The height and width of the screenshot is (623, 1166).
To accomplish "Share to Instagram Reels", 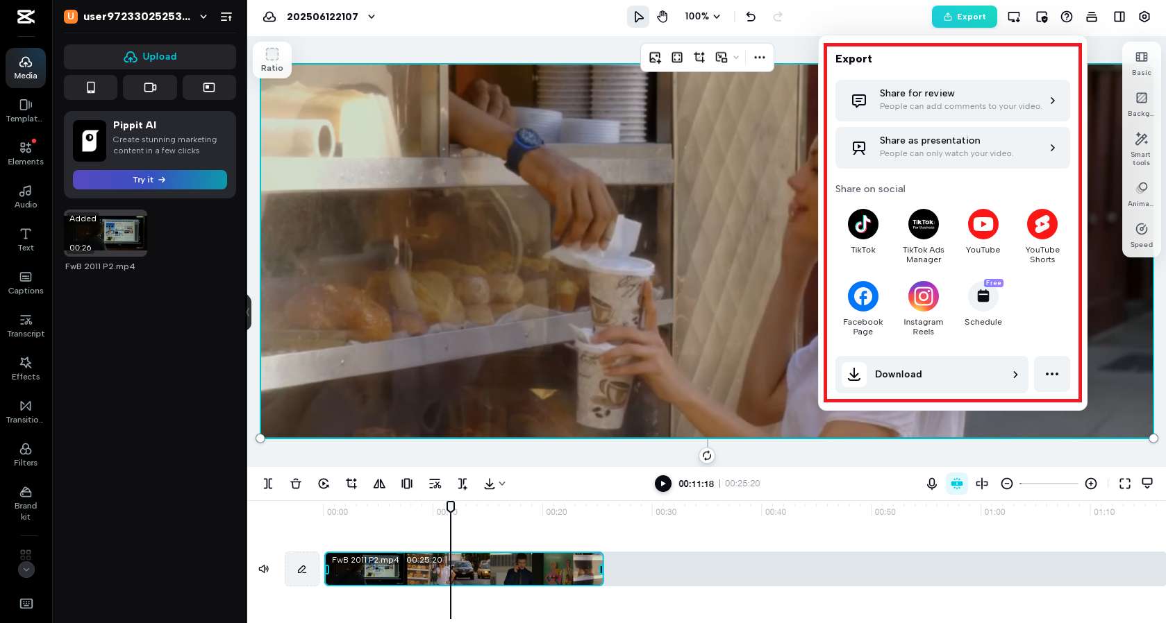I will pyautogui.click(x=923, y=308).
